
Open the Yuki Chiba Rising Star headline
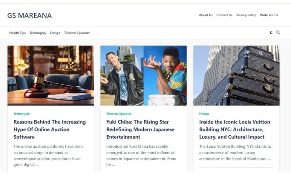(140, 129)
